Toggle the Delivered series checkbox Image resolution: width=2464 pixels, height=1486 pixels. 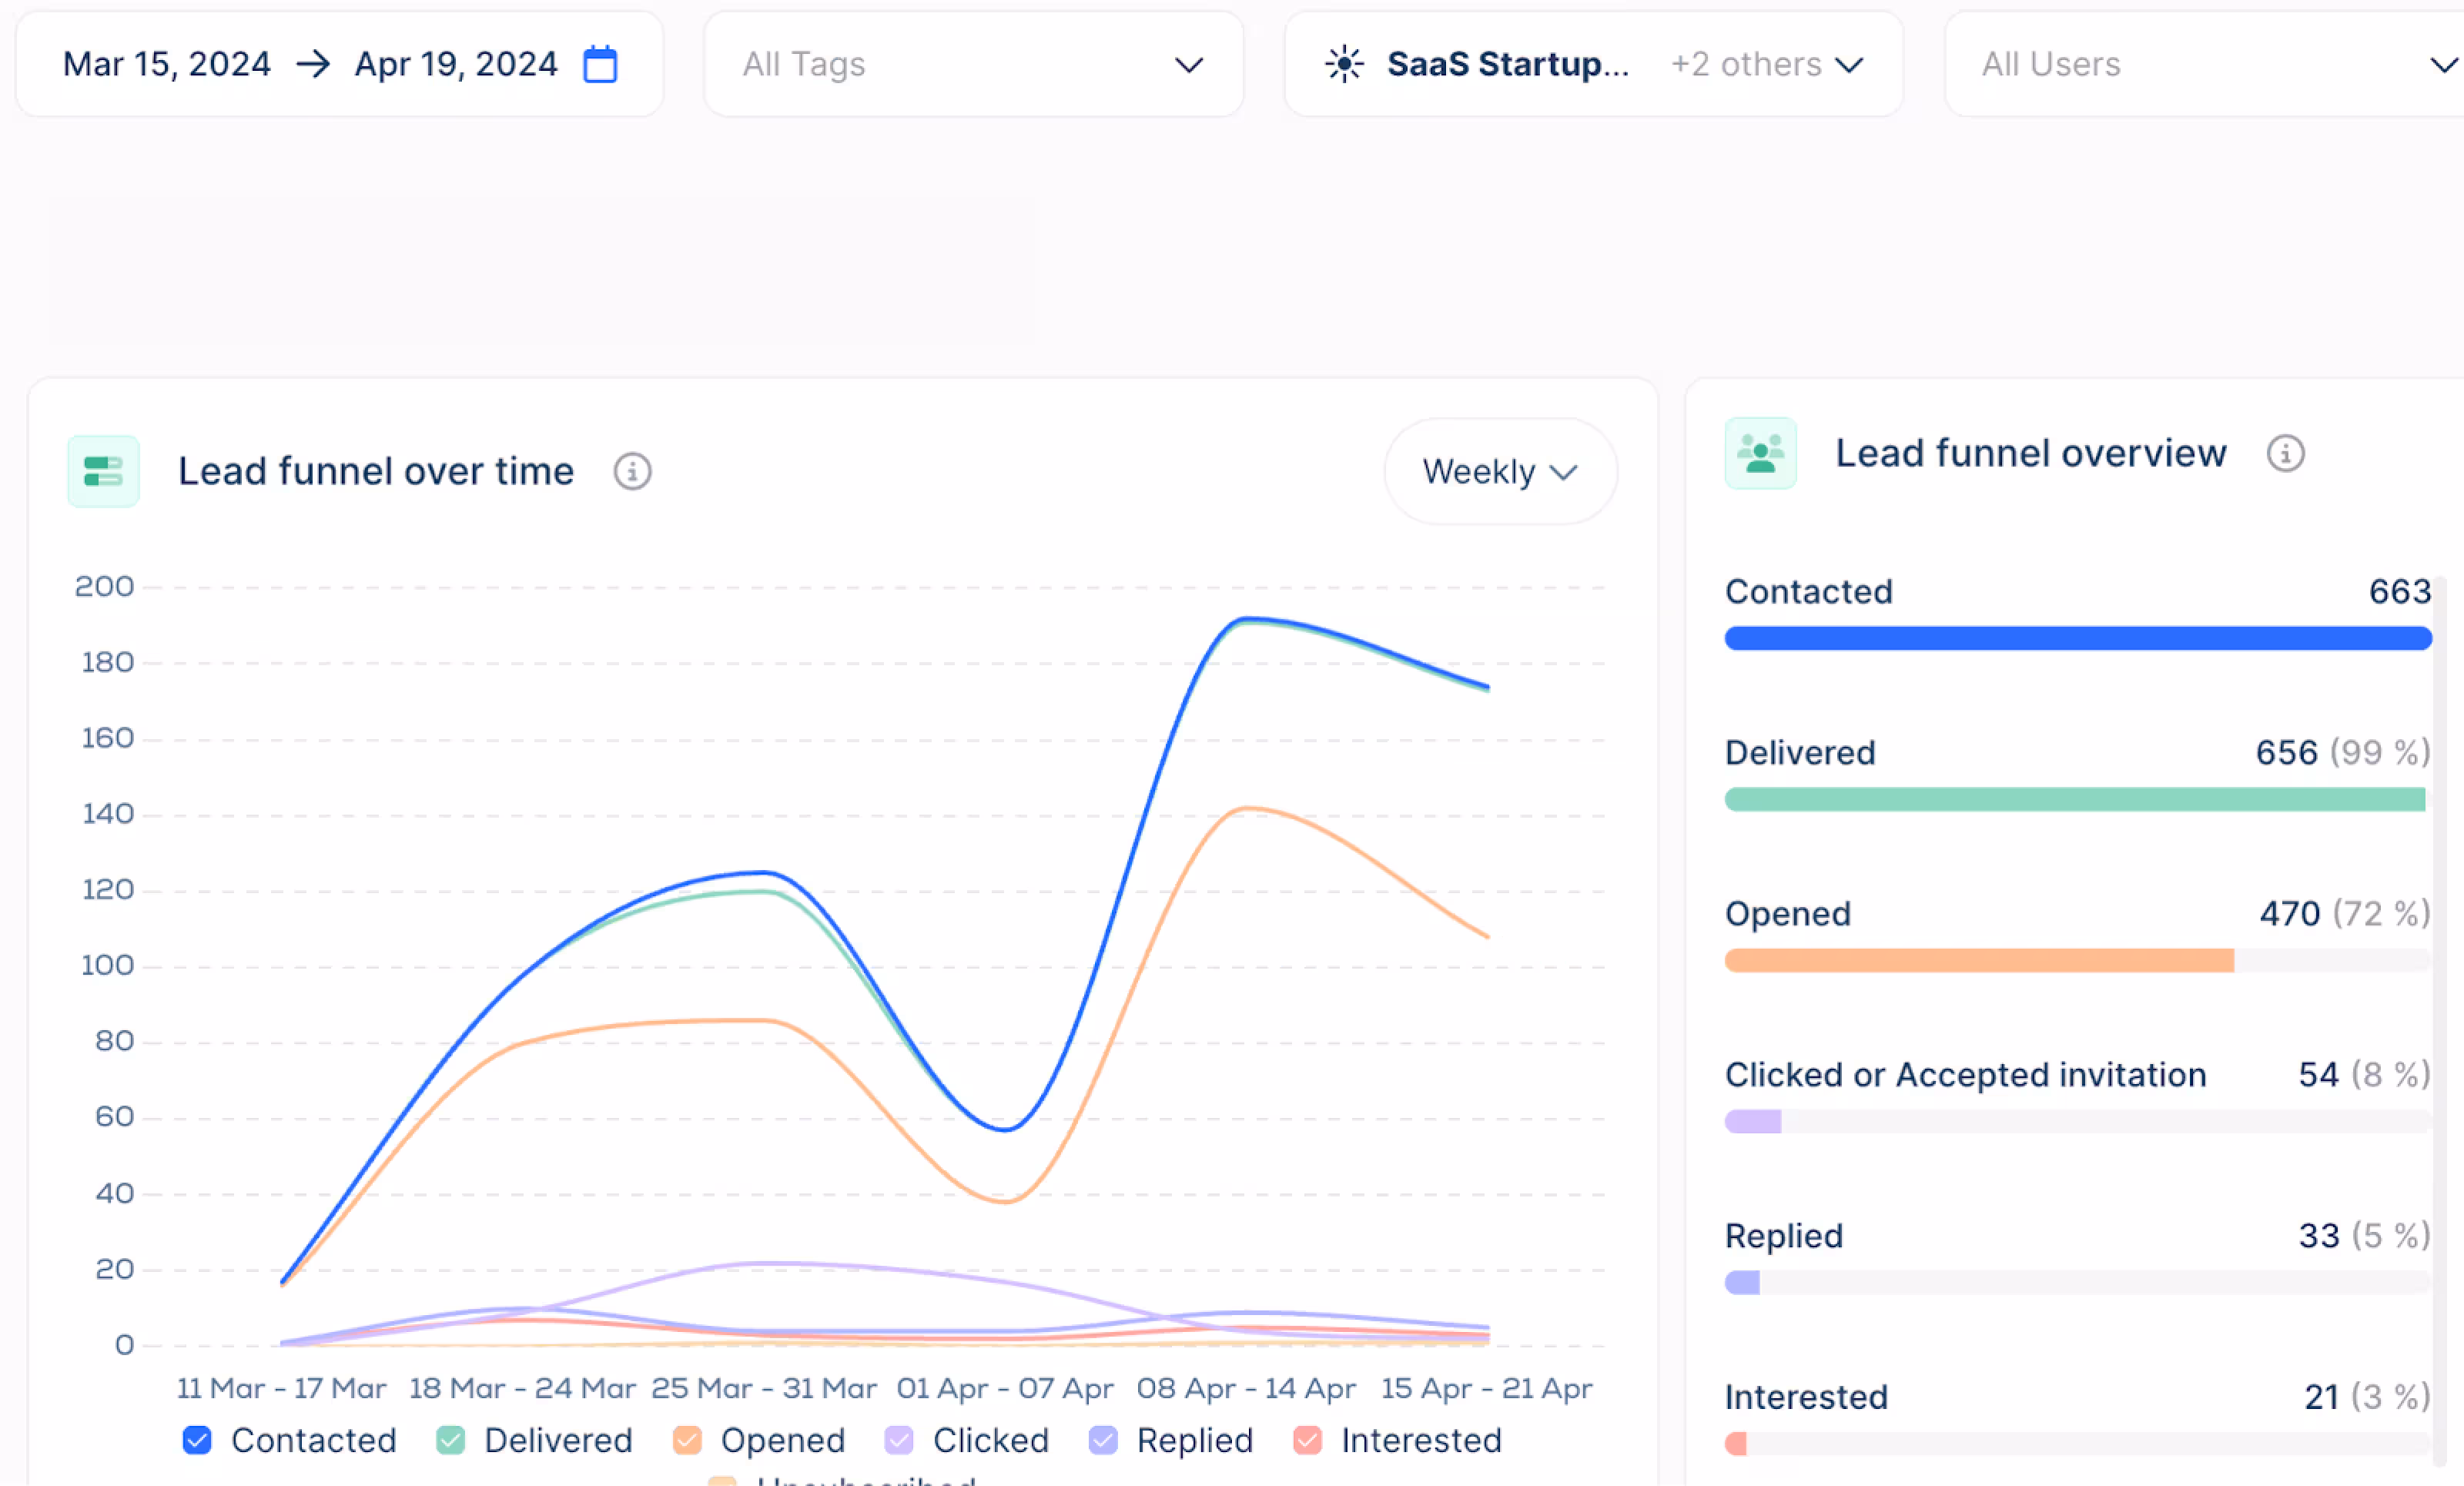(451, 1440)
